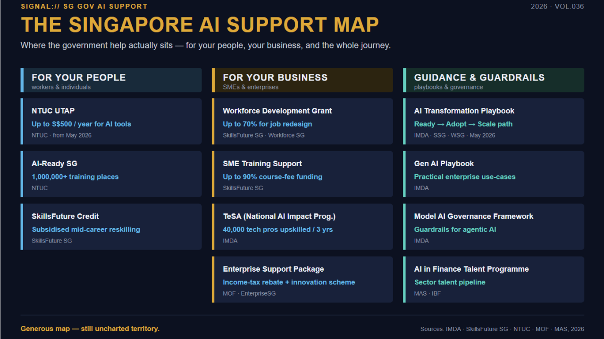Click the 2026 VOL.036 issue label
This screenshot has height=339, width=604.
[x=557, y=7]
